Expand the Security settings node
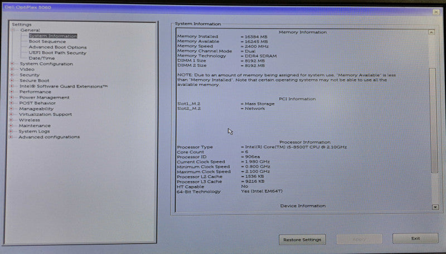 click(12, 75)
